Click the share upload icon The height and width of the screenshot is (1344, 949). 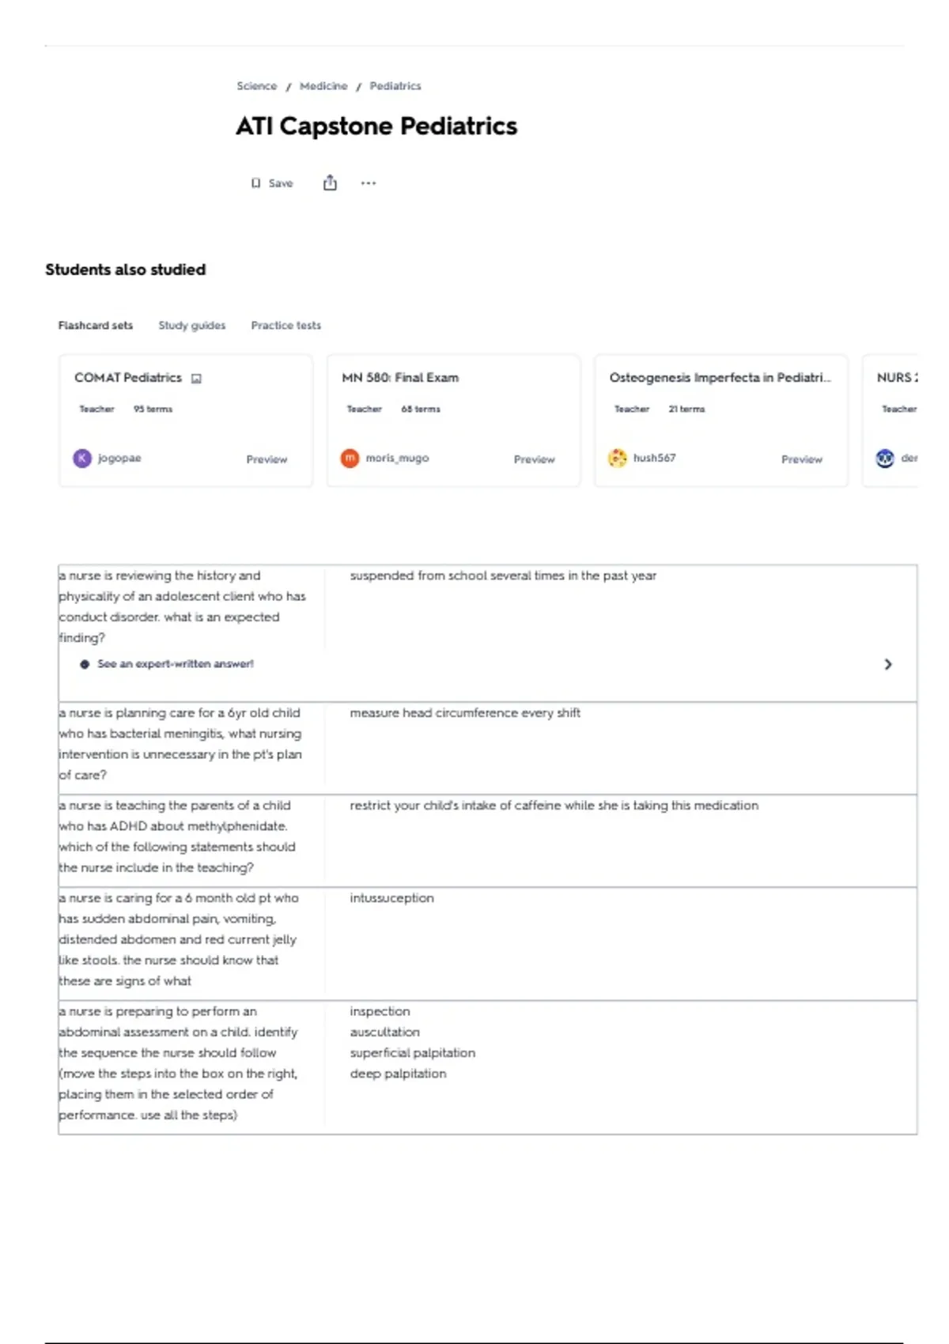(x=330, y=183)
